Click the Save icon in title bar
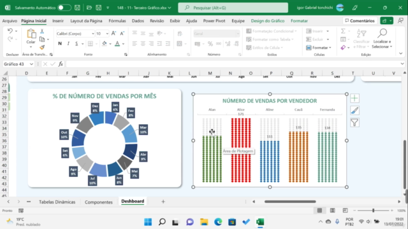This screenshot has height=229, width=408. [77, 8]
